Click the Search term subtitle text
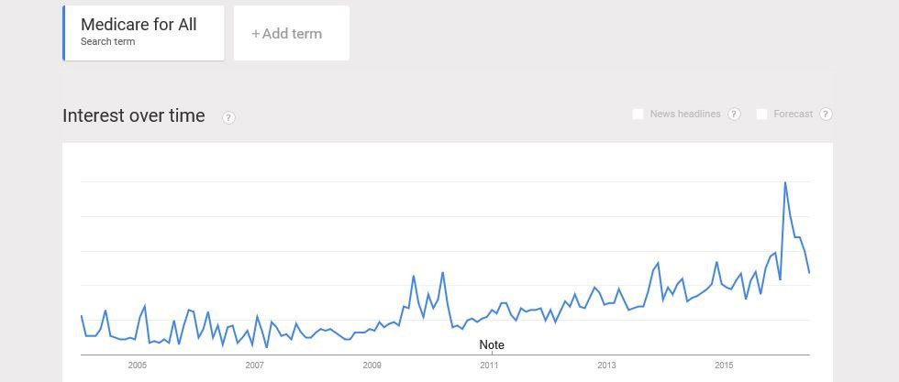The image size is (899, 382). coord(107,42)
